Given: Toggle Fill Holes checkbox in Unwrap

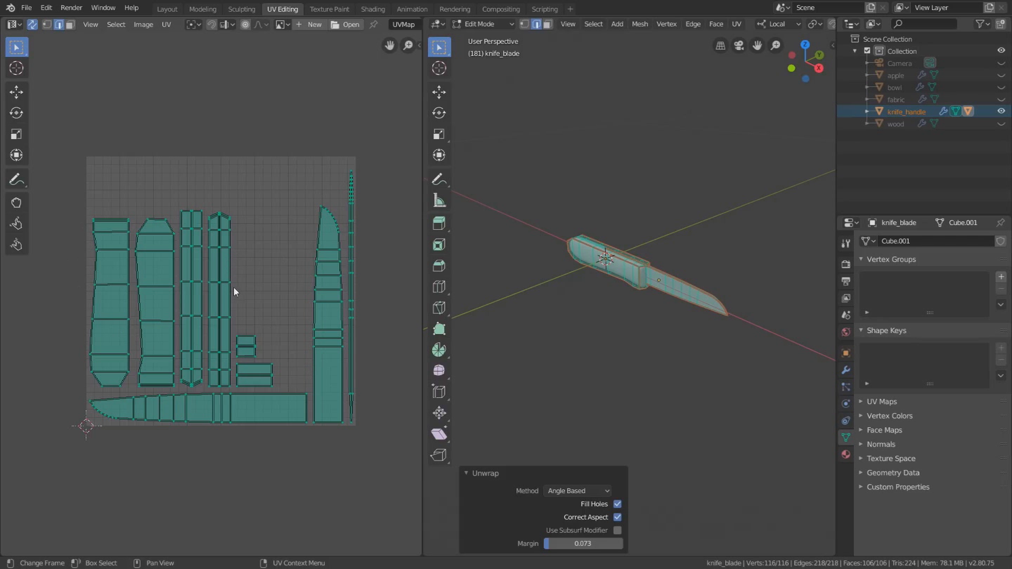Looking at the screenshot, I should tap(617, 504).
